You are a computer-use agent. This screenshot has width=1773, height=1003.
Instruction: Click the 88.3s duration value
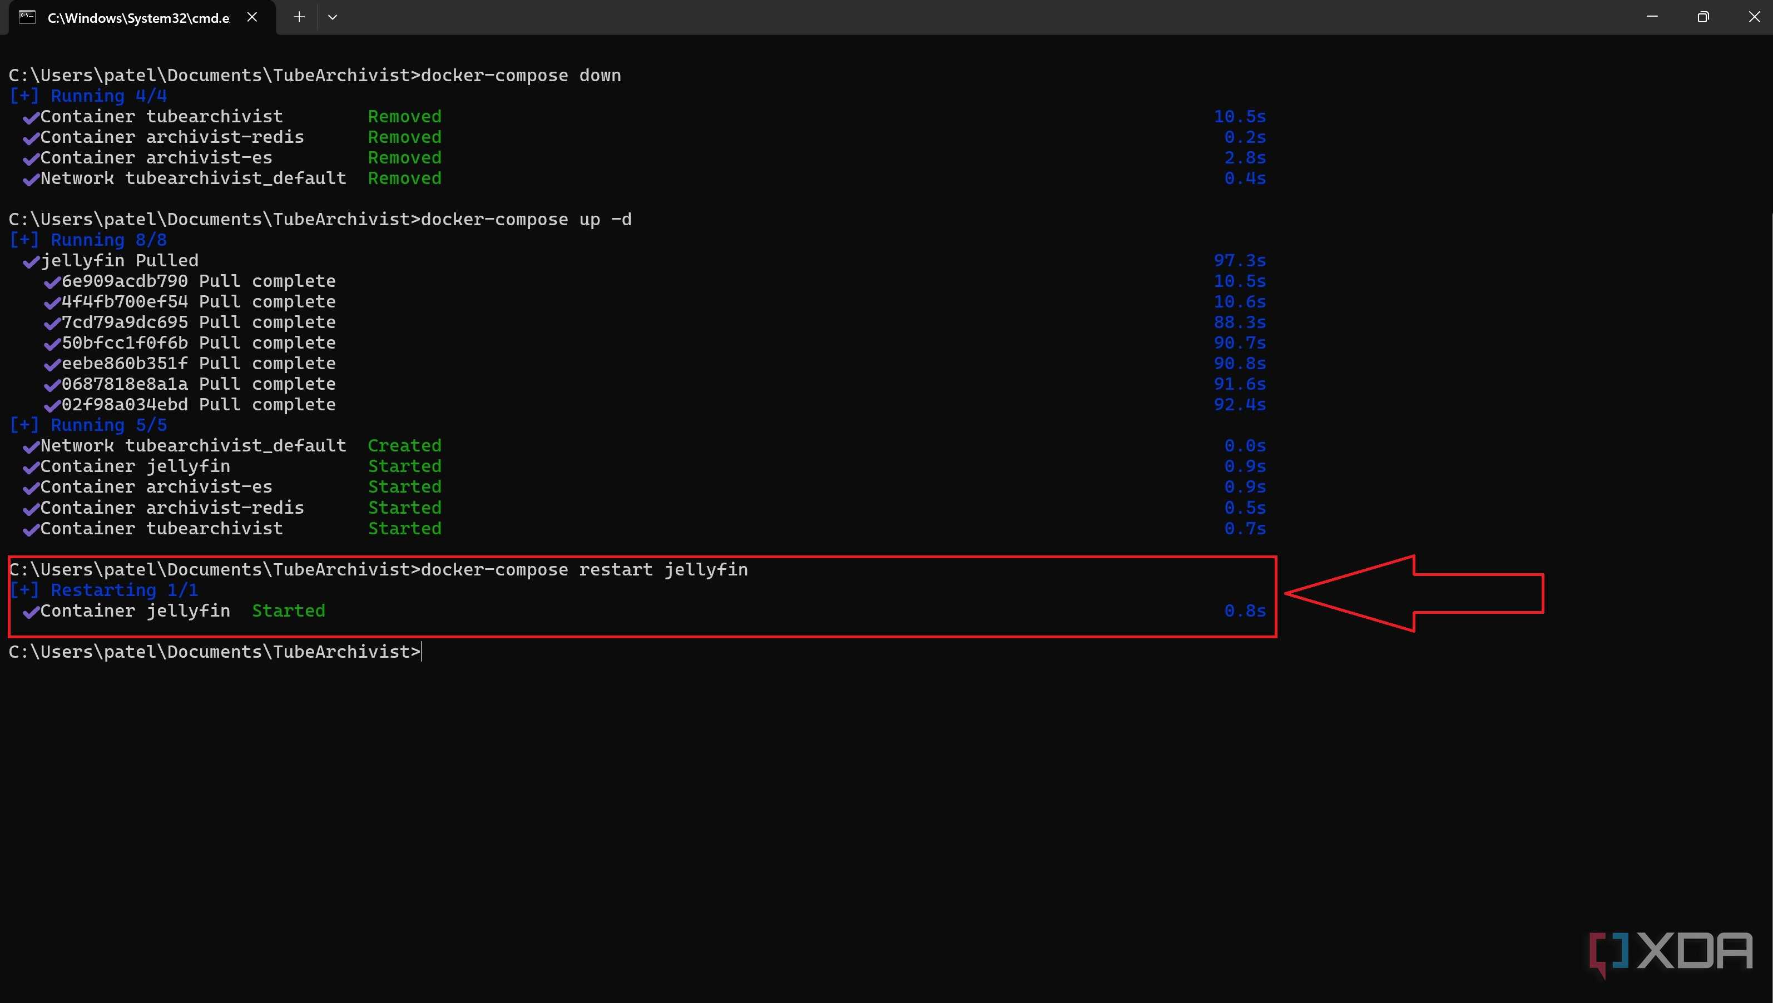[1240, 322]
